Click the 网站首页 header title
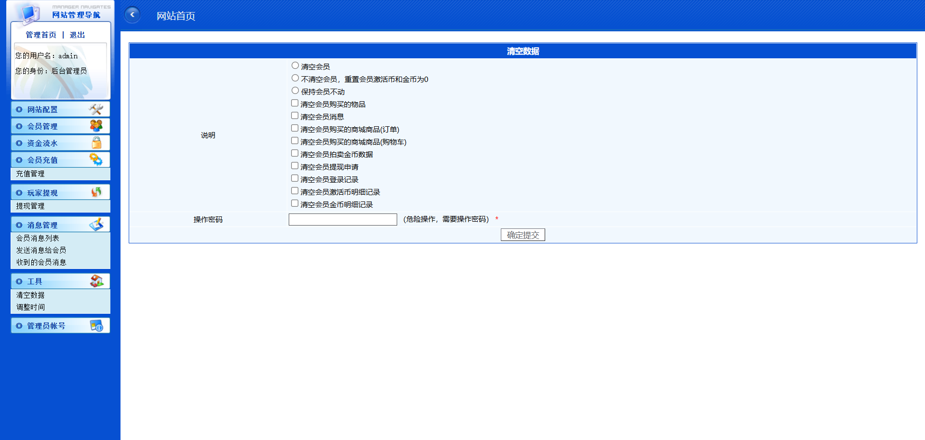925x440 pixels. (176, 16)
